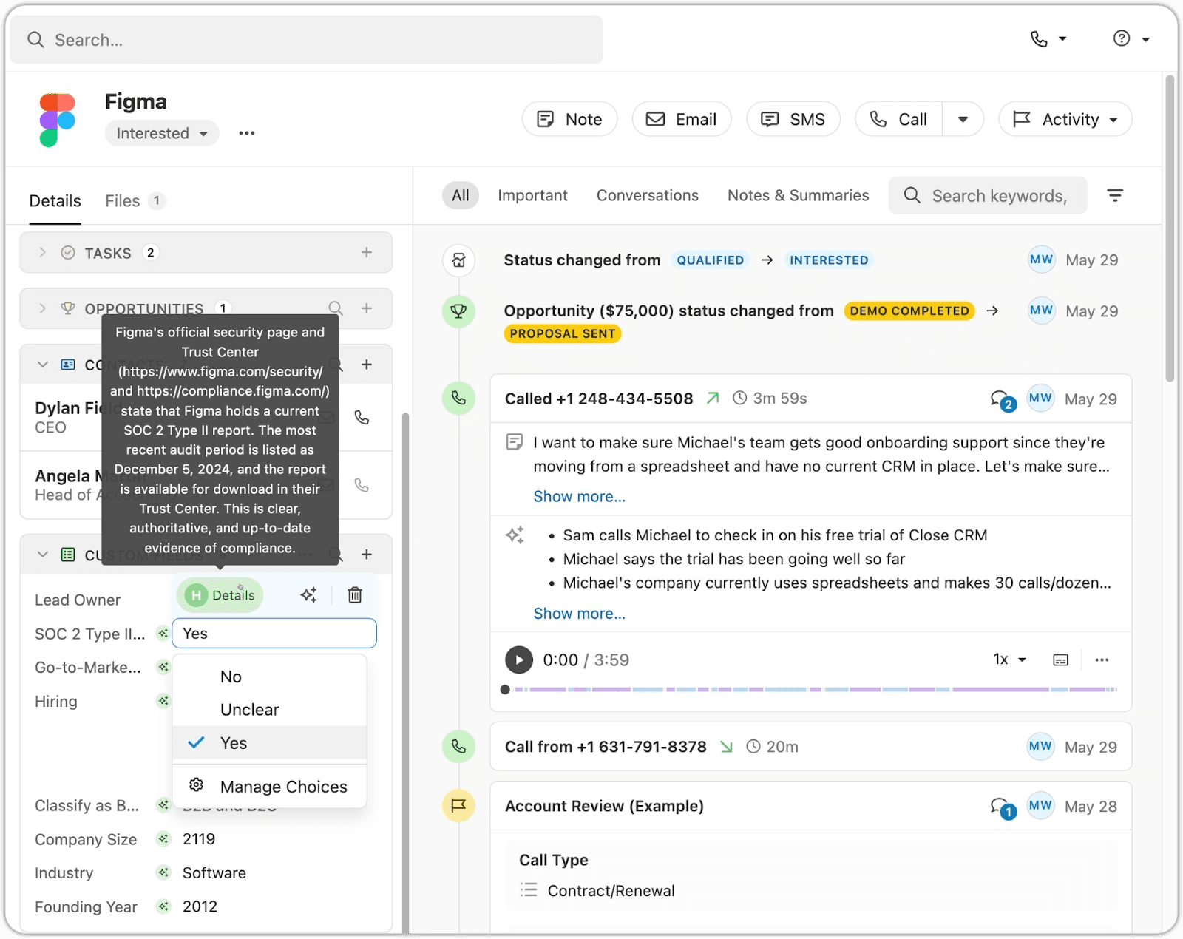Click the sparkle AI icon beside Lead Owner
Screen dimensions: 1183x939
(309, 594)
